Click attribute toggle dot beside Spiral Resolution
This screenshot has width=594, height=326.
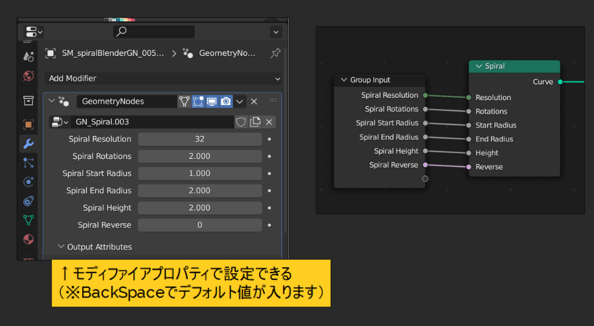[x=269, y=139]
